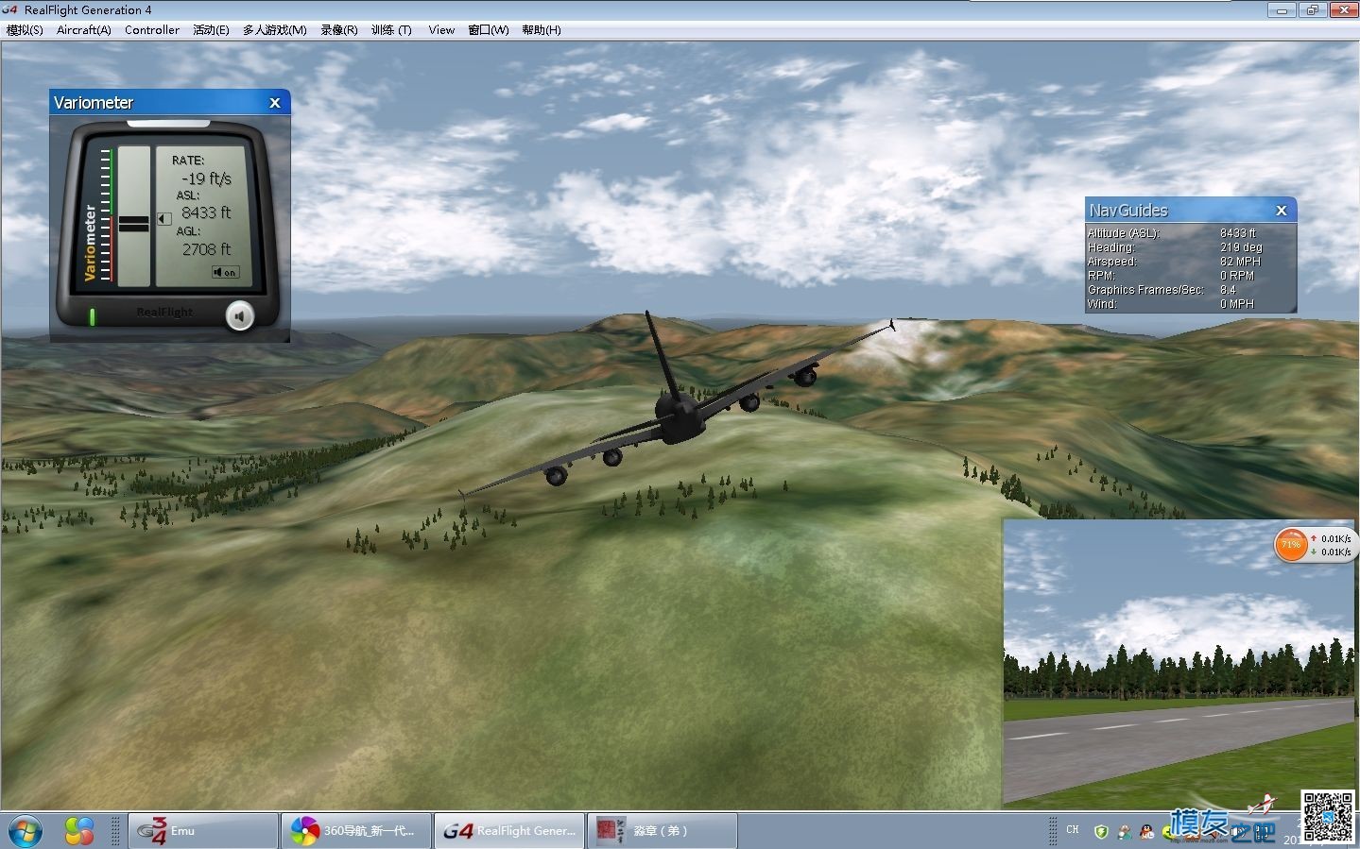Toggle the Variometer round speaker button
This screenshot has width=1360, height=849.
(240, 316)
